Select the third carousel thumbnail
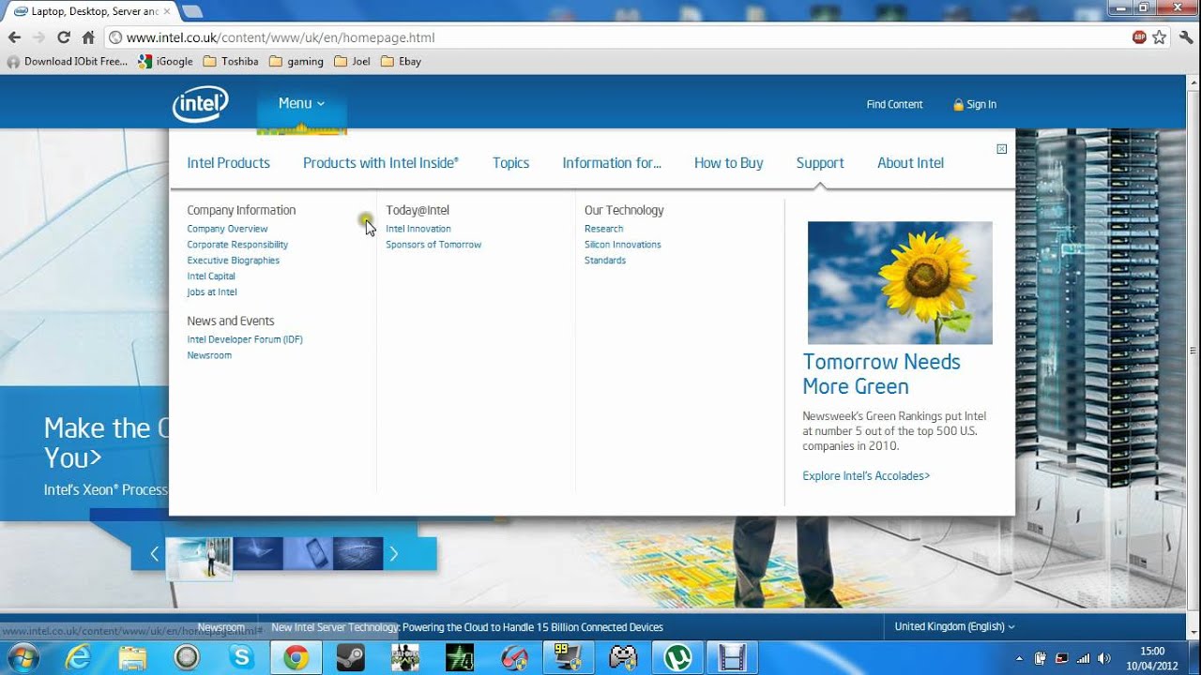1201x675 pixels. [308, 554]
